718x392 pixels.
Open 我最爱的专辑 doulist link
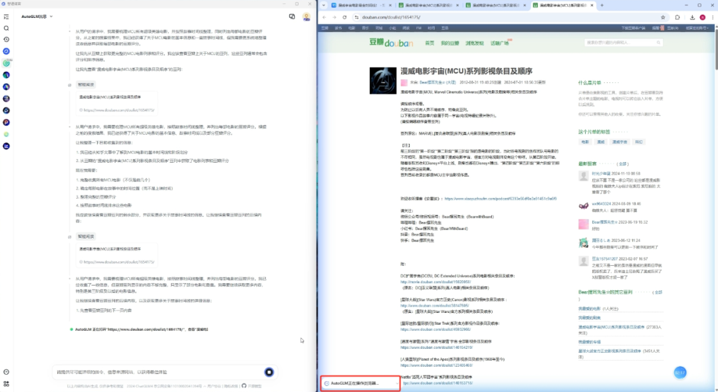(x=589, y=342)
